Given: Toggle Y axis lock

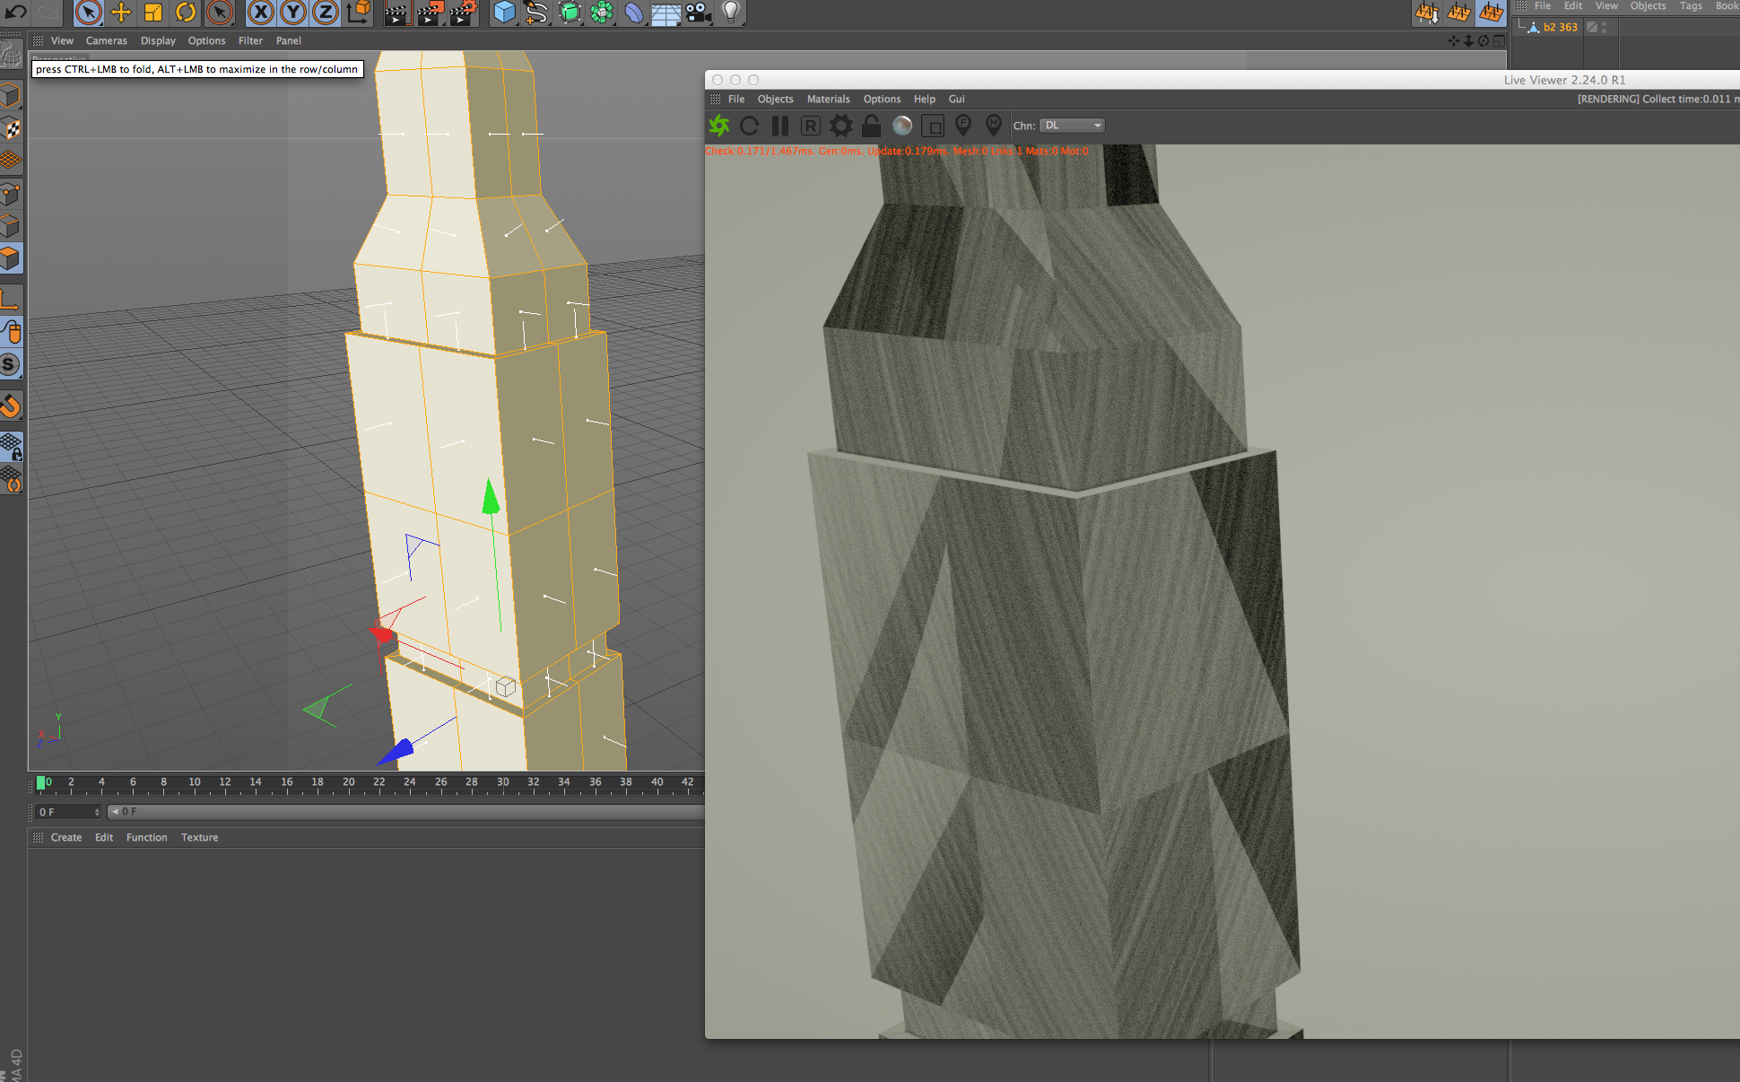Looking at the screenshot, I should tap(292, 13).
